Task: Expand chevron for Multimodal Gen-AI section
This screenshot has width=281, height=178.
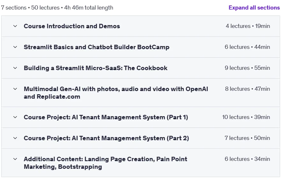Action: tap(15, 89)
